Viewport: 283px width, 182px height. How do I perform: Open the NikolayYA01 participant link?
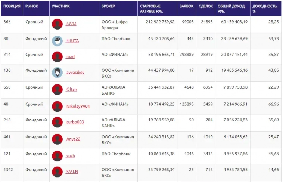[78, 106]
